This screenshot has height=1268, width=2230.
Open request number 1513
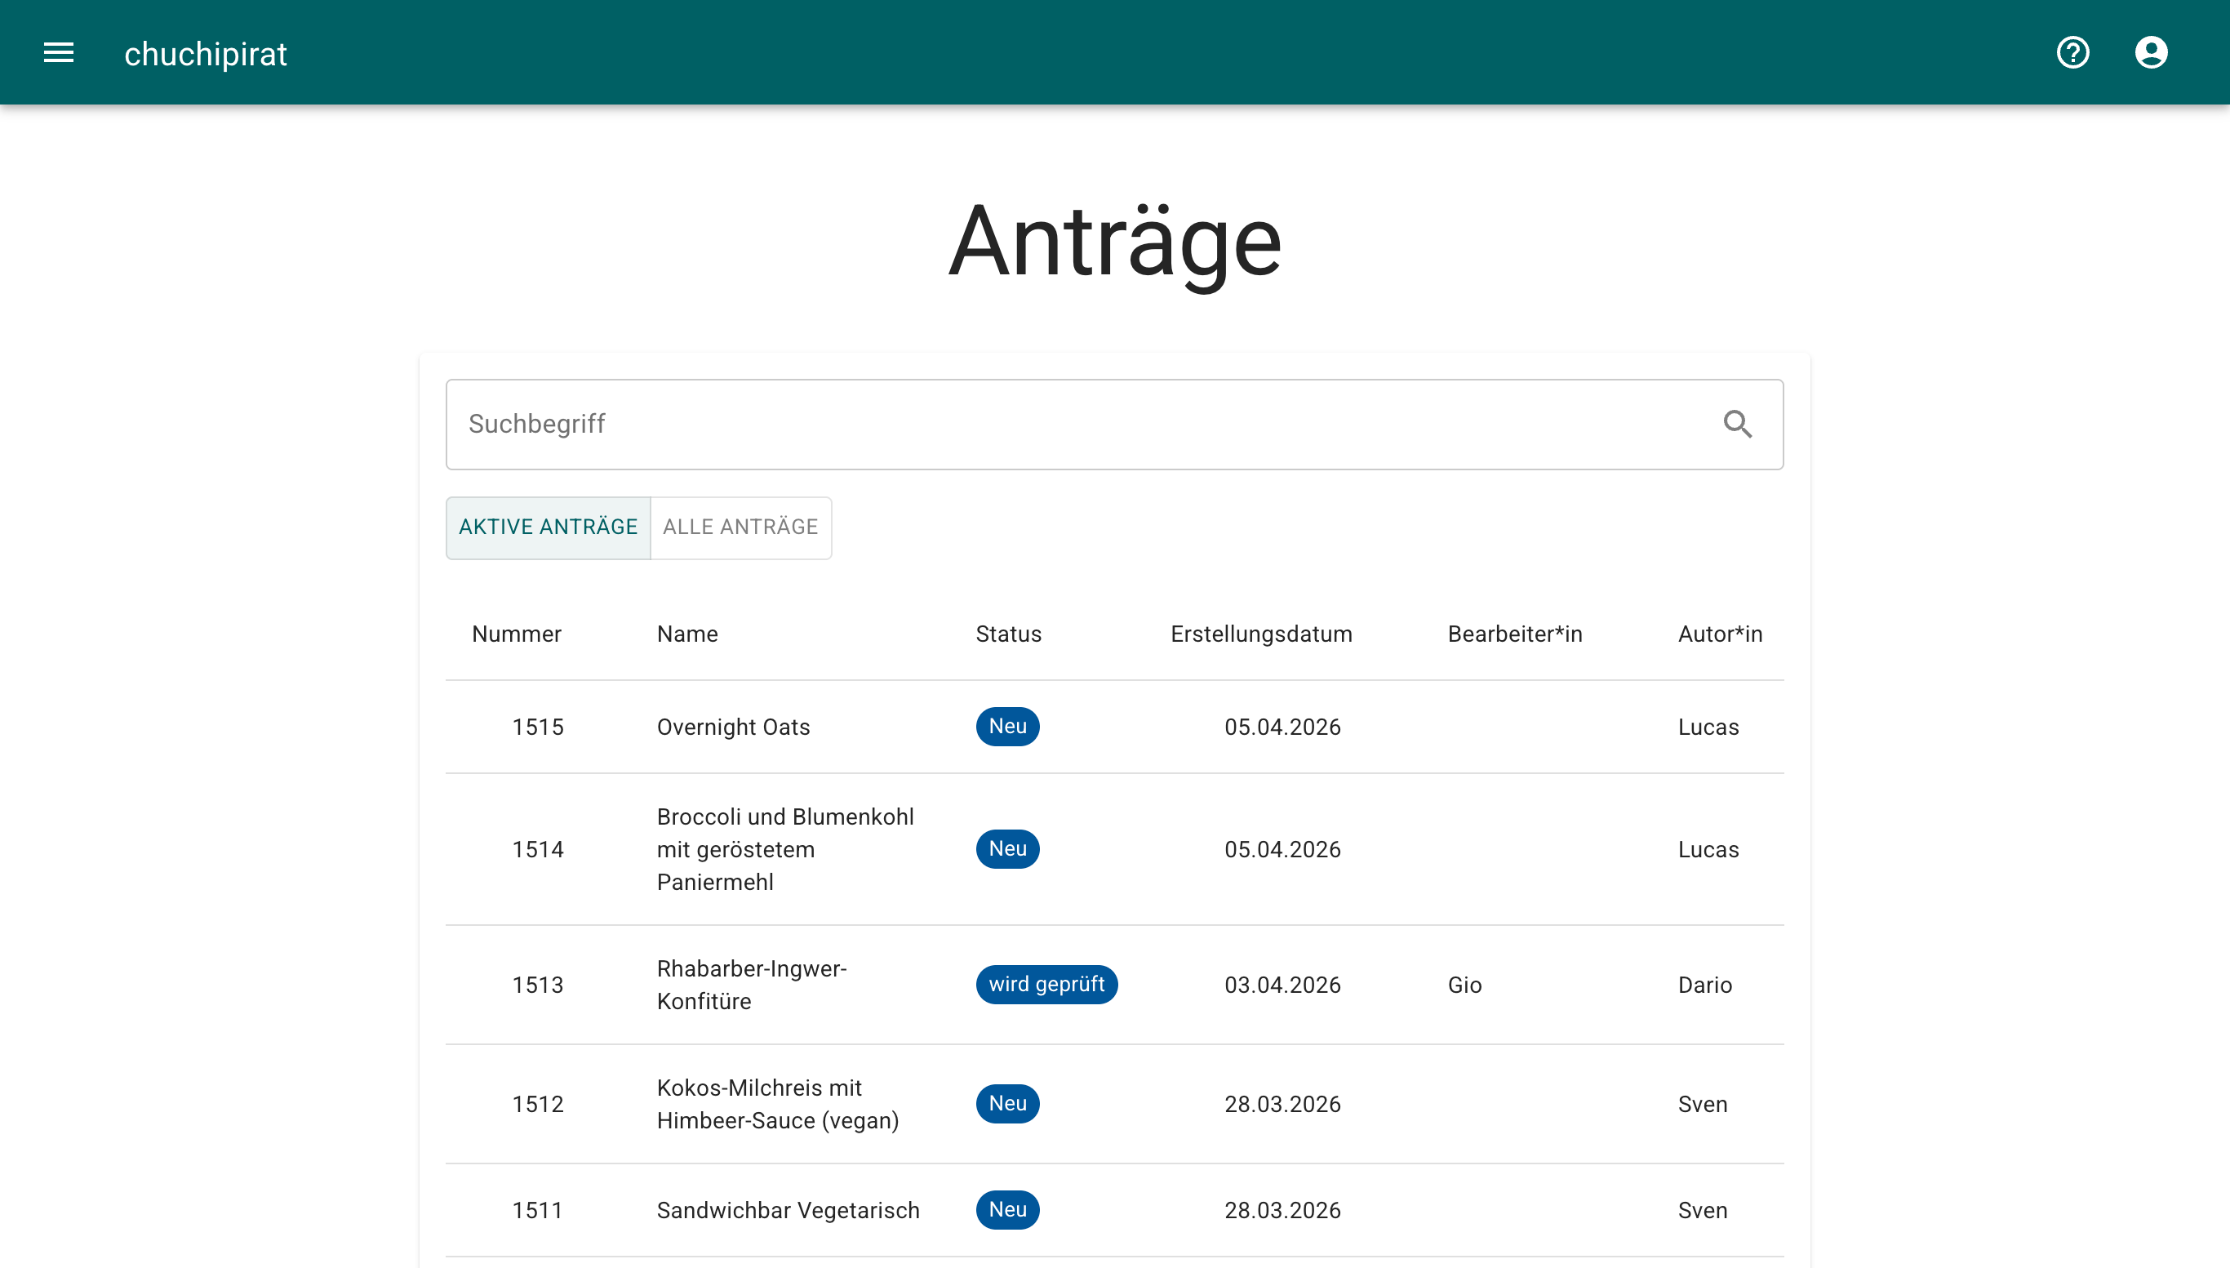(538, 985)
